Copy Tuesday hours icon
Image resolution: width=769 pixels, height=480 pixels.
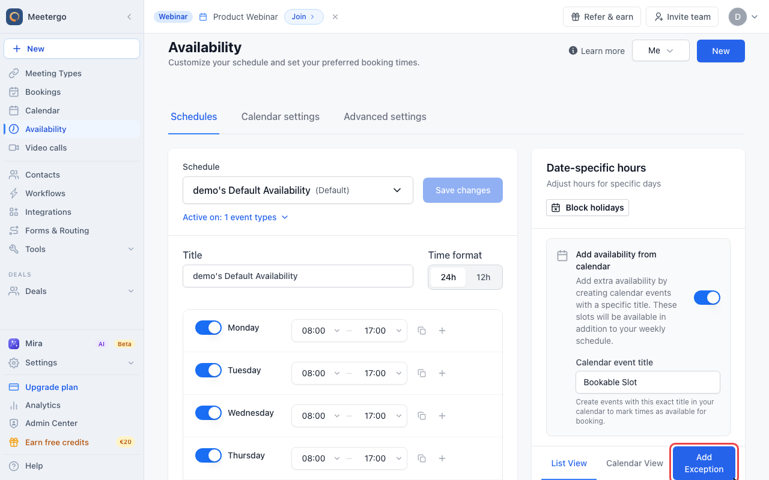pyautogui.click(x=422, y=373)
